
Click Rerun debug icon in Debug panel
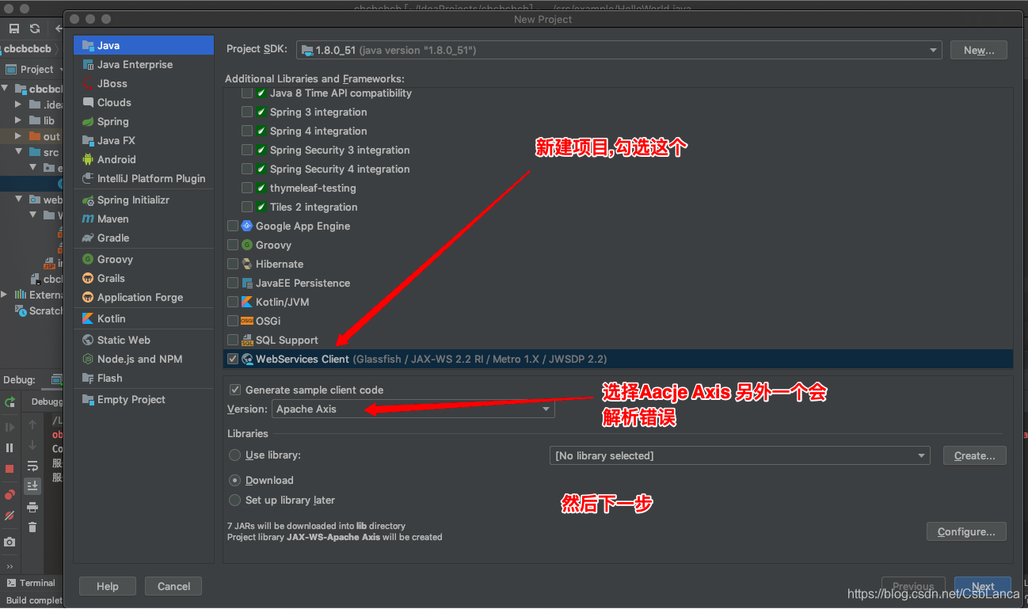click(10, 402)
